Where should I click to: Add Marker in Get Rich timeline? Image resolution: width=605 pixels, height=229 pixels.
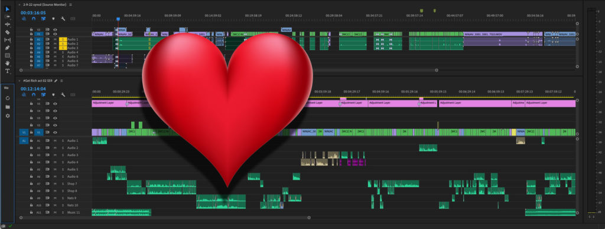pyautogui.click(x=53, y=94)
